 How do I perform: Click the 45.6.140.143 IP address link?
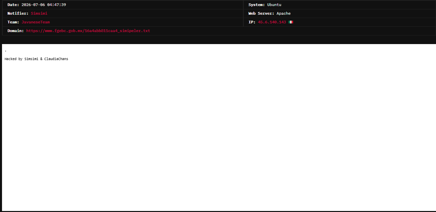point(272,22)
